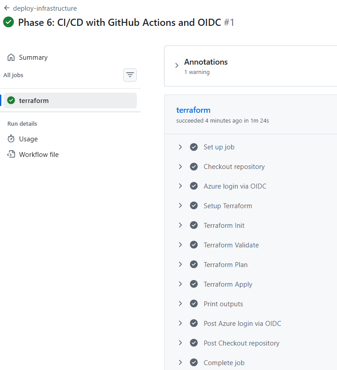Image resolution: width=337 pixels, height=370 pixels.
Task: Click the green check beside Terraform Apply
Action: 194,284
